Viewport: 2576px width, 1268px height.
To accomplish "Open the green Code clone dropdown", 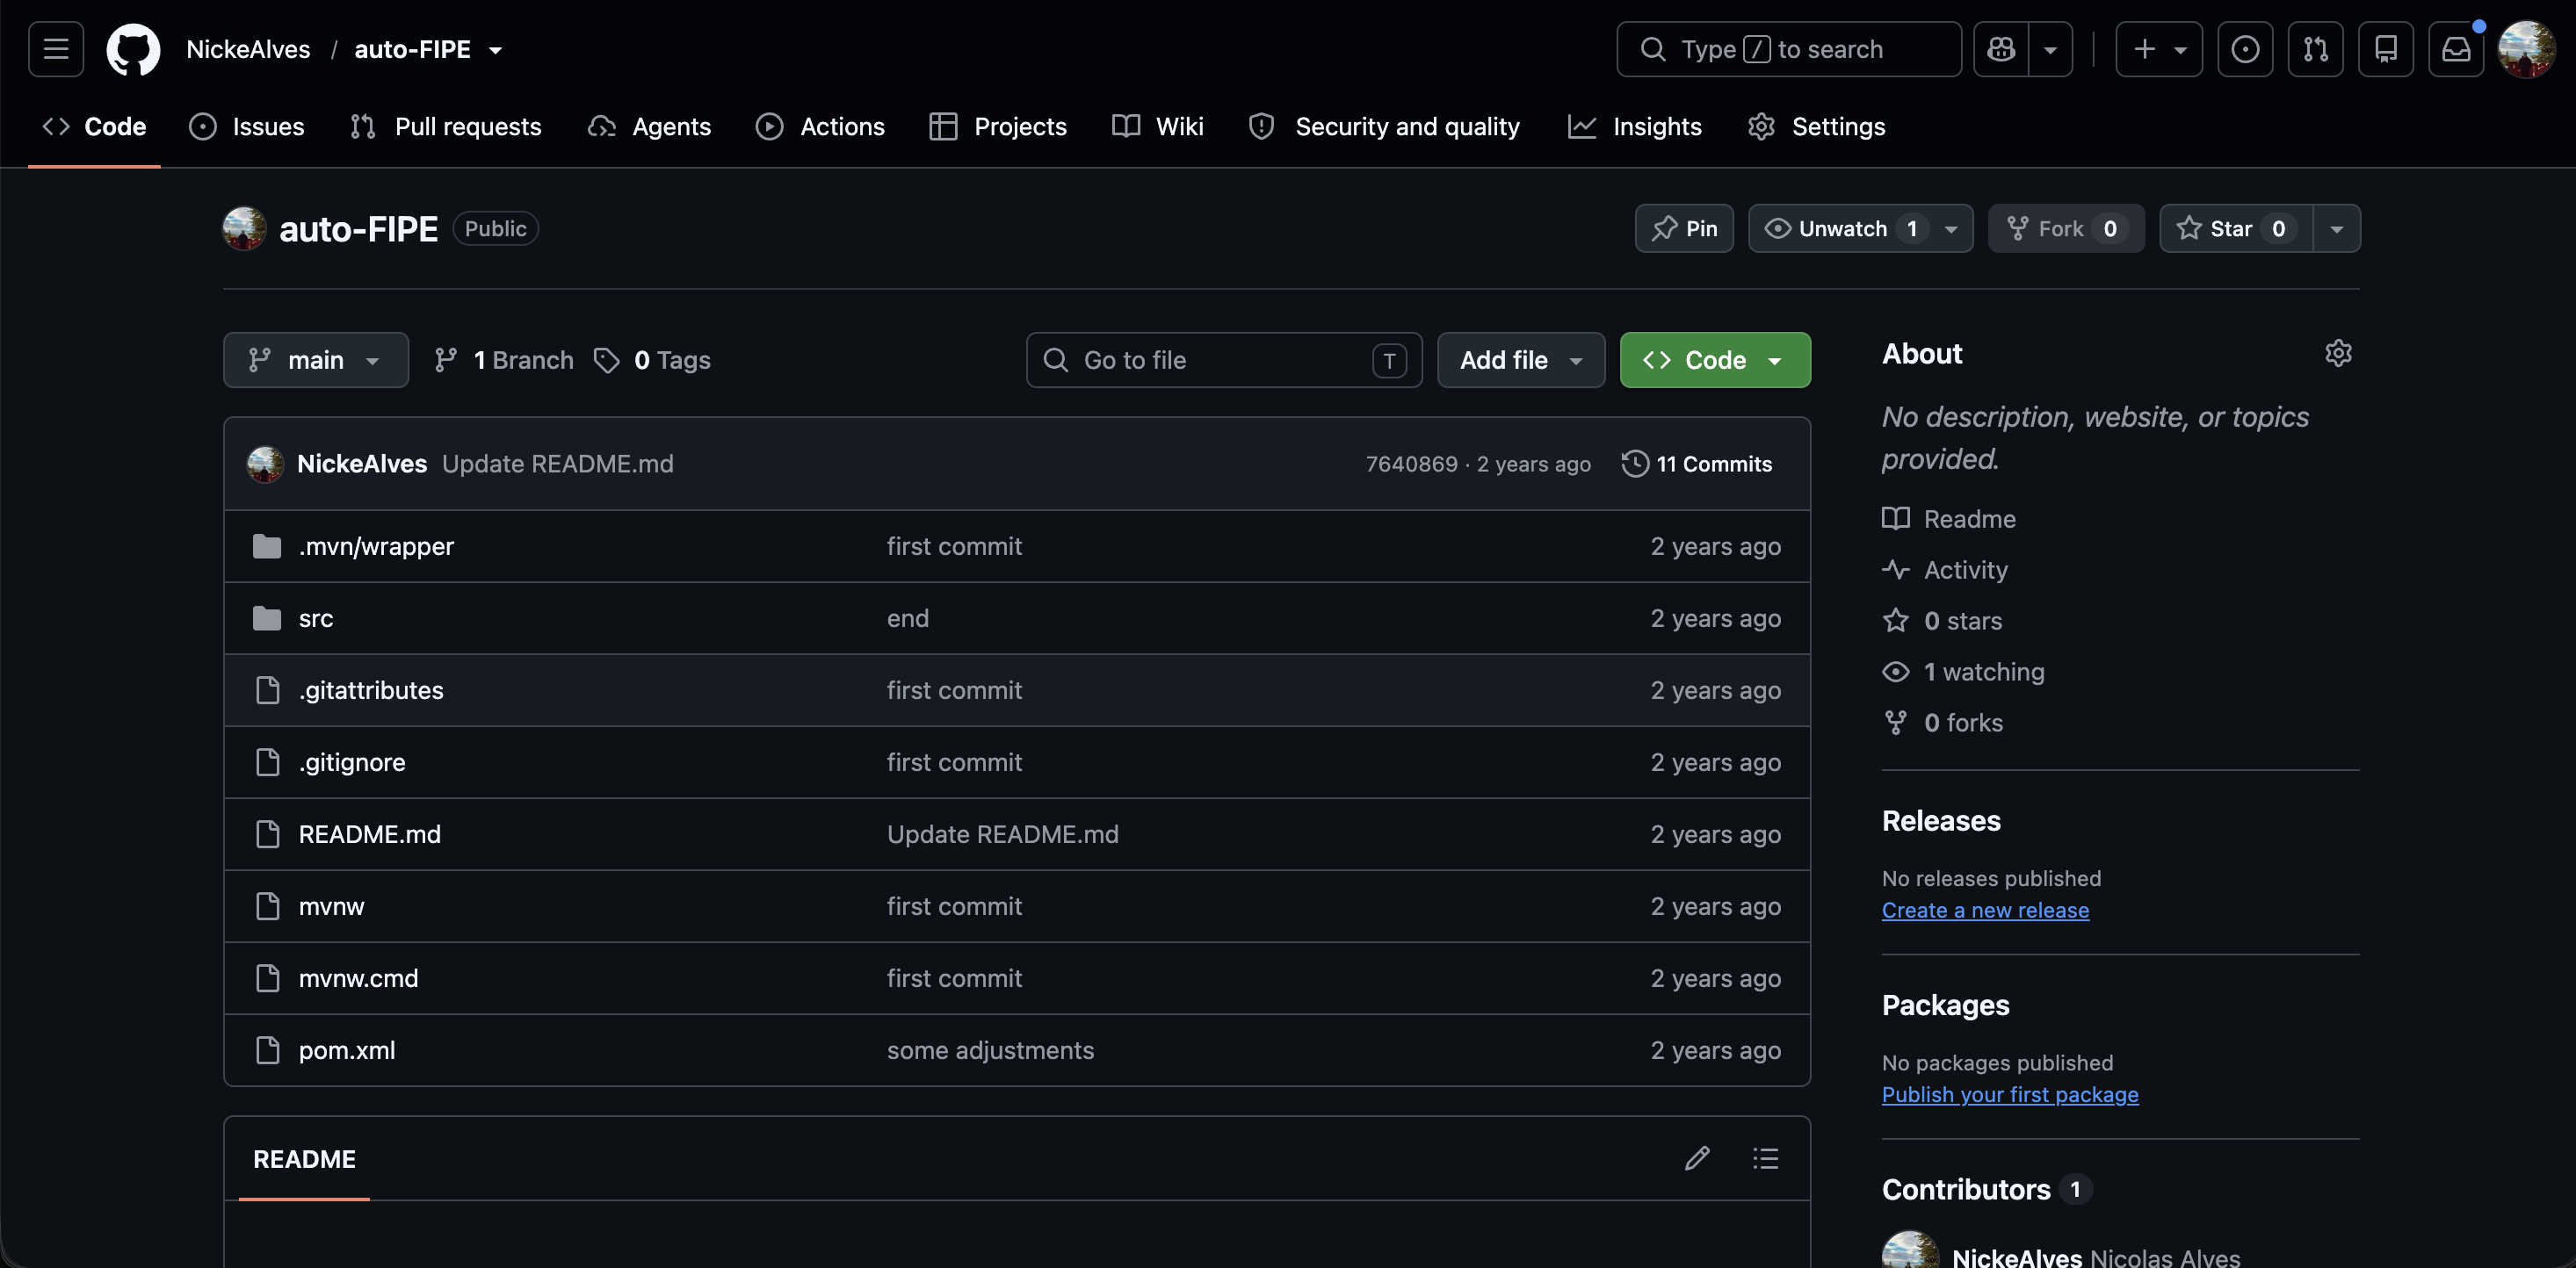I will tap(1714, 360).
